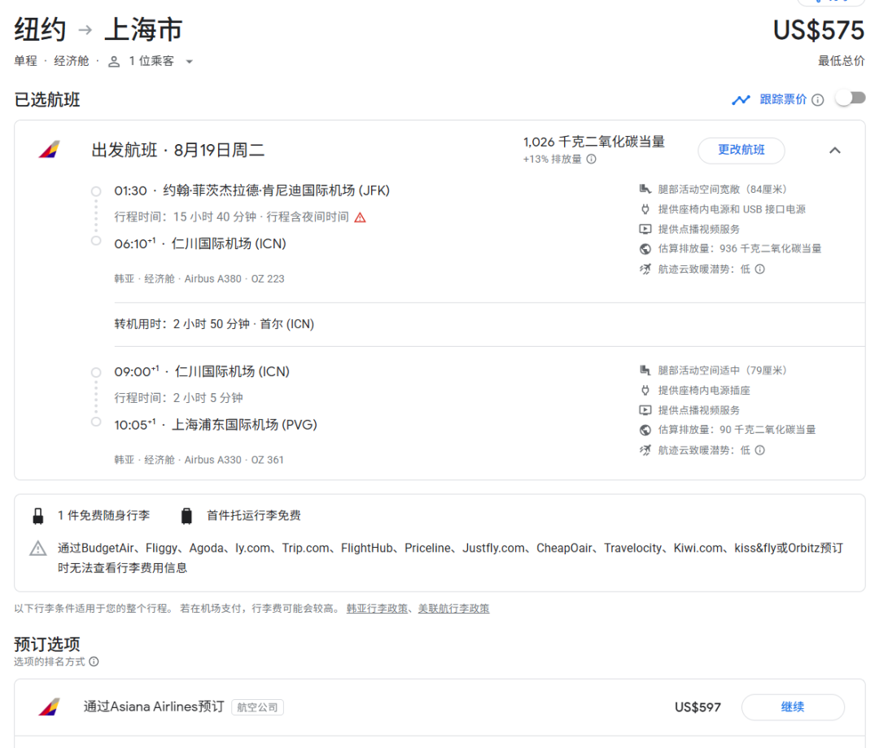The width and height of the screenshot is (879, 748).
Task: Toggle the 跟踪票价 price tracking switch
Action: click(x=850, y=98)
